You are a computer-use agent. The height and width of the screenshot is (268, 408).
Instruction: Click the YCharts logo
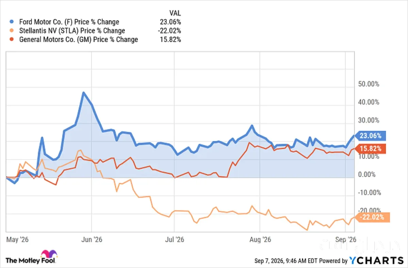click(376, 261)
